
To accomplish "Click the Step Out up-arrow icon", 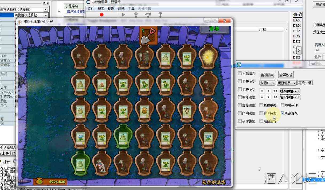I will (x=160, y=15).
